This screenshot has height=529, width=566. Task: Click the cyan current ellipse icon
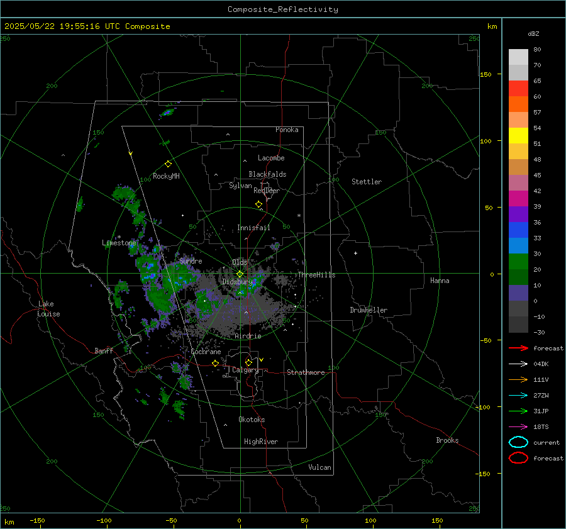point(518,442)
